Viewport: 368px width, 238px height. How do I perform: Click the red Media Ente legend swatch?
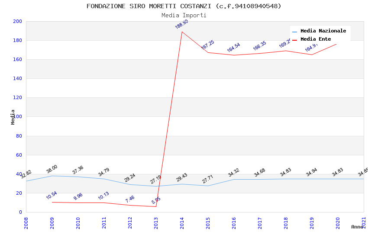point(294,40)
